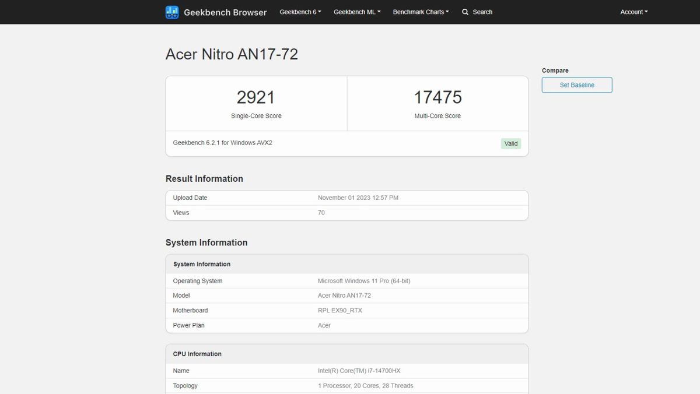
Task: Click the Set Baseline button
Action: tap(577, 85)
